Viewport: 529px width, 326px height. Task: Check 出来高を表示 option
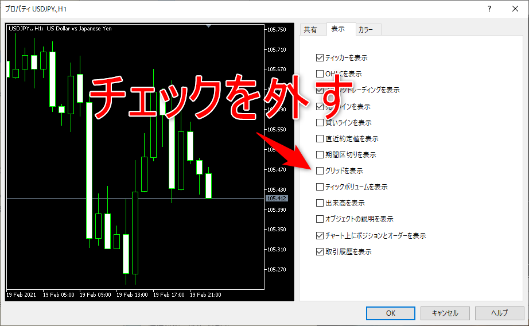pyautogui.click(x=320, y=203)
